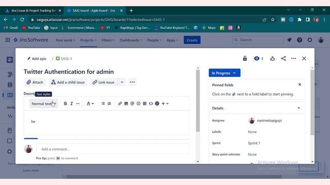Bookmark this page with the star
Image resolution: width=330 pixels, height=185 pixels.
273,20
